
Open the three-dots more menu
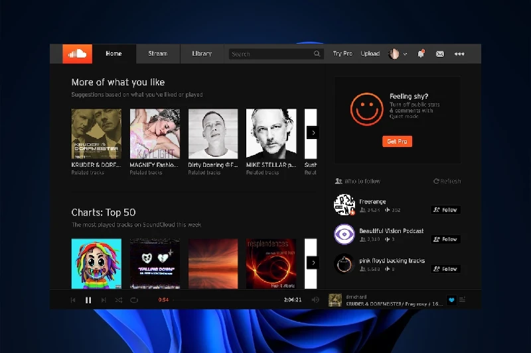point(459,54)
